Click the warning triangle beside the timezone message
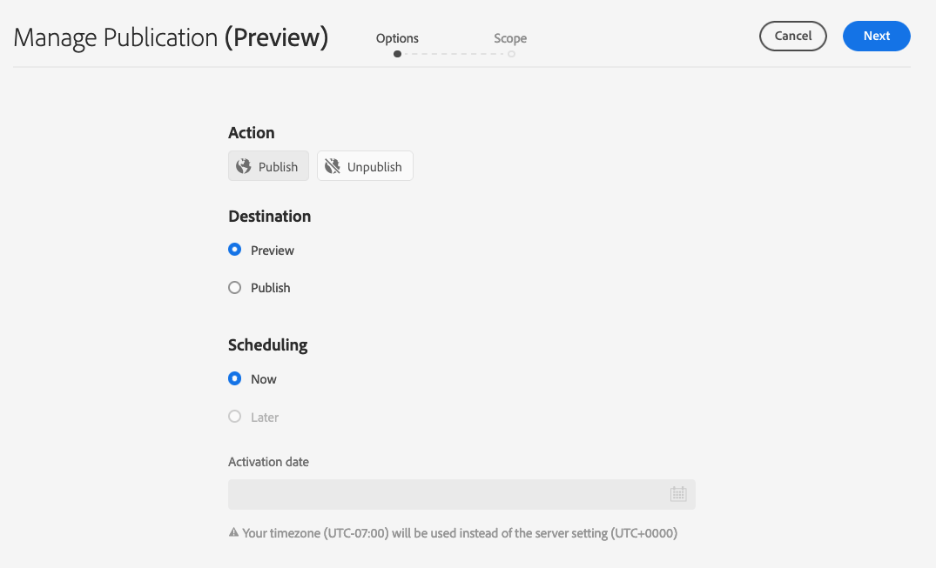The image size is (936, 568). click(x=233, y=532)
